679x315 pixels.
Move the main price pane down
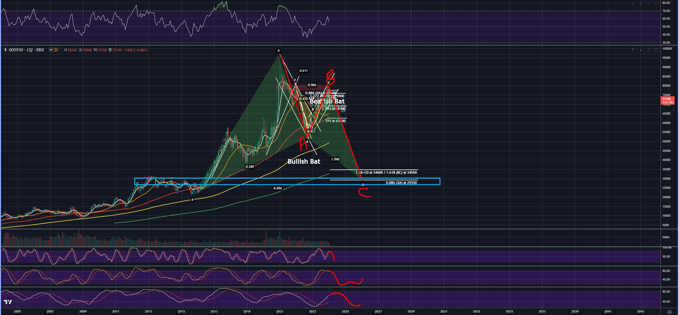pyautogui.click(x=641, y=50)
